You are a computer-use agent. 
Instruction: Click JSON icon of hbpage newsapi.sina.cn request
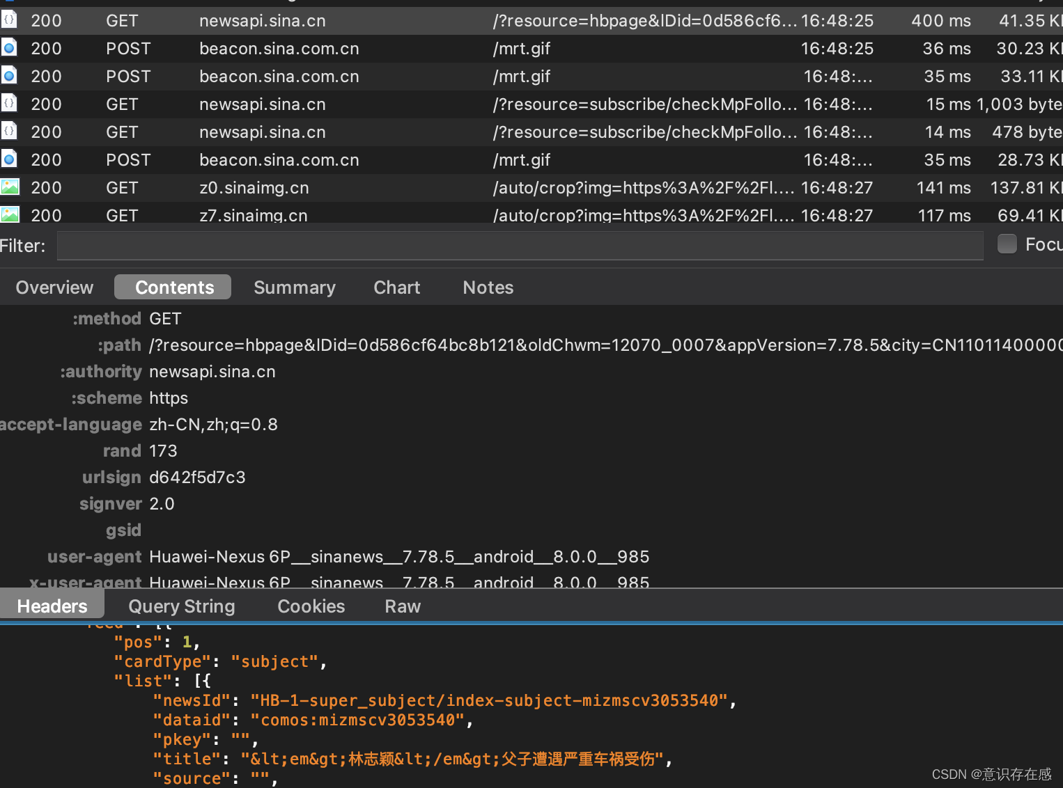click(x=9, y=20)
